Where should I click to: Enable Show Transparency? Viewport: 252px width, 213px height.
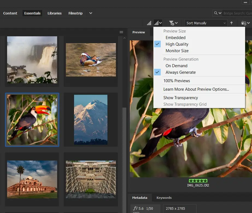pos(181,97)
